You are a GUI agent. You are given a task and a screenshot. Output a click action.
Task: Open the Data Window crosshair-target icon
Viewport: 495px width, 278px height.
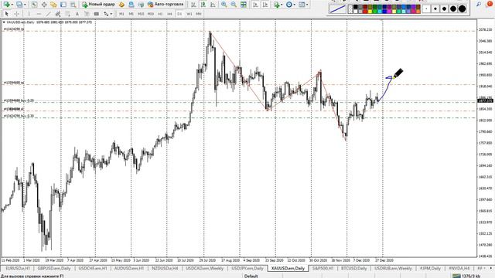coord(44,5)
